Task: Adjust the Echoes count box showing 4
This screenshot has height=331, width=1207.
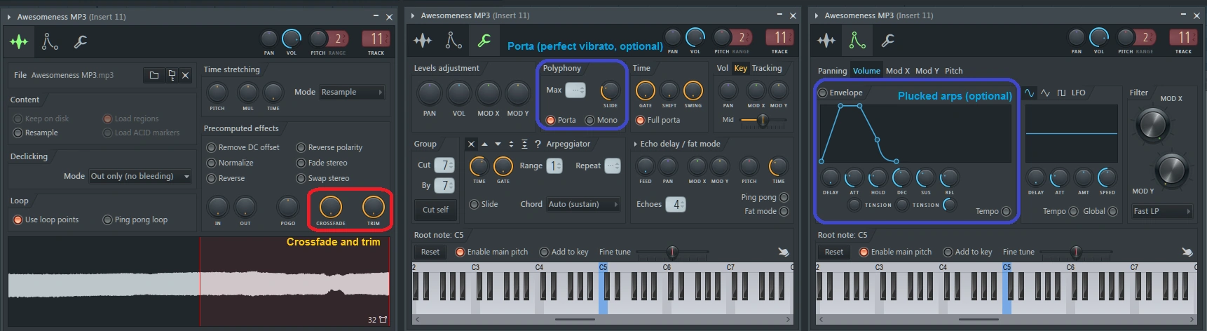Action: pyautogui.click(x=675, y=204)
